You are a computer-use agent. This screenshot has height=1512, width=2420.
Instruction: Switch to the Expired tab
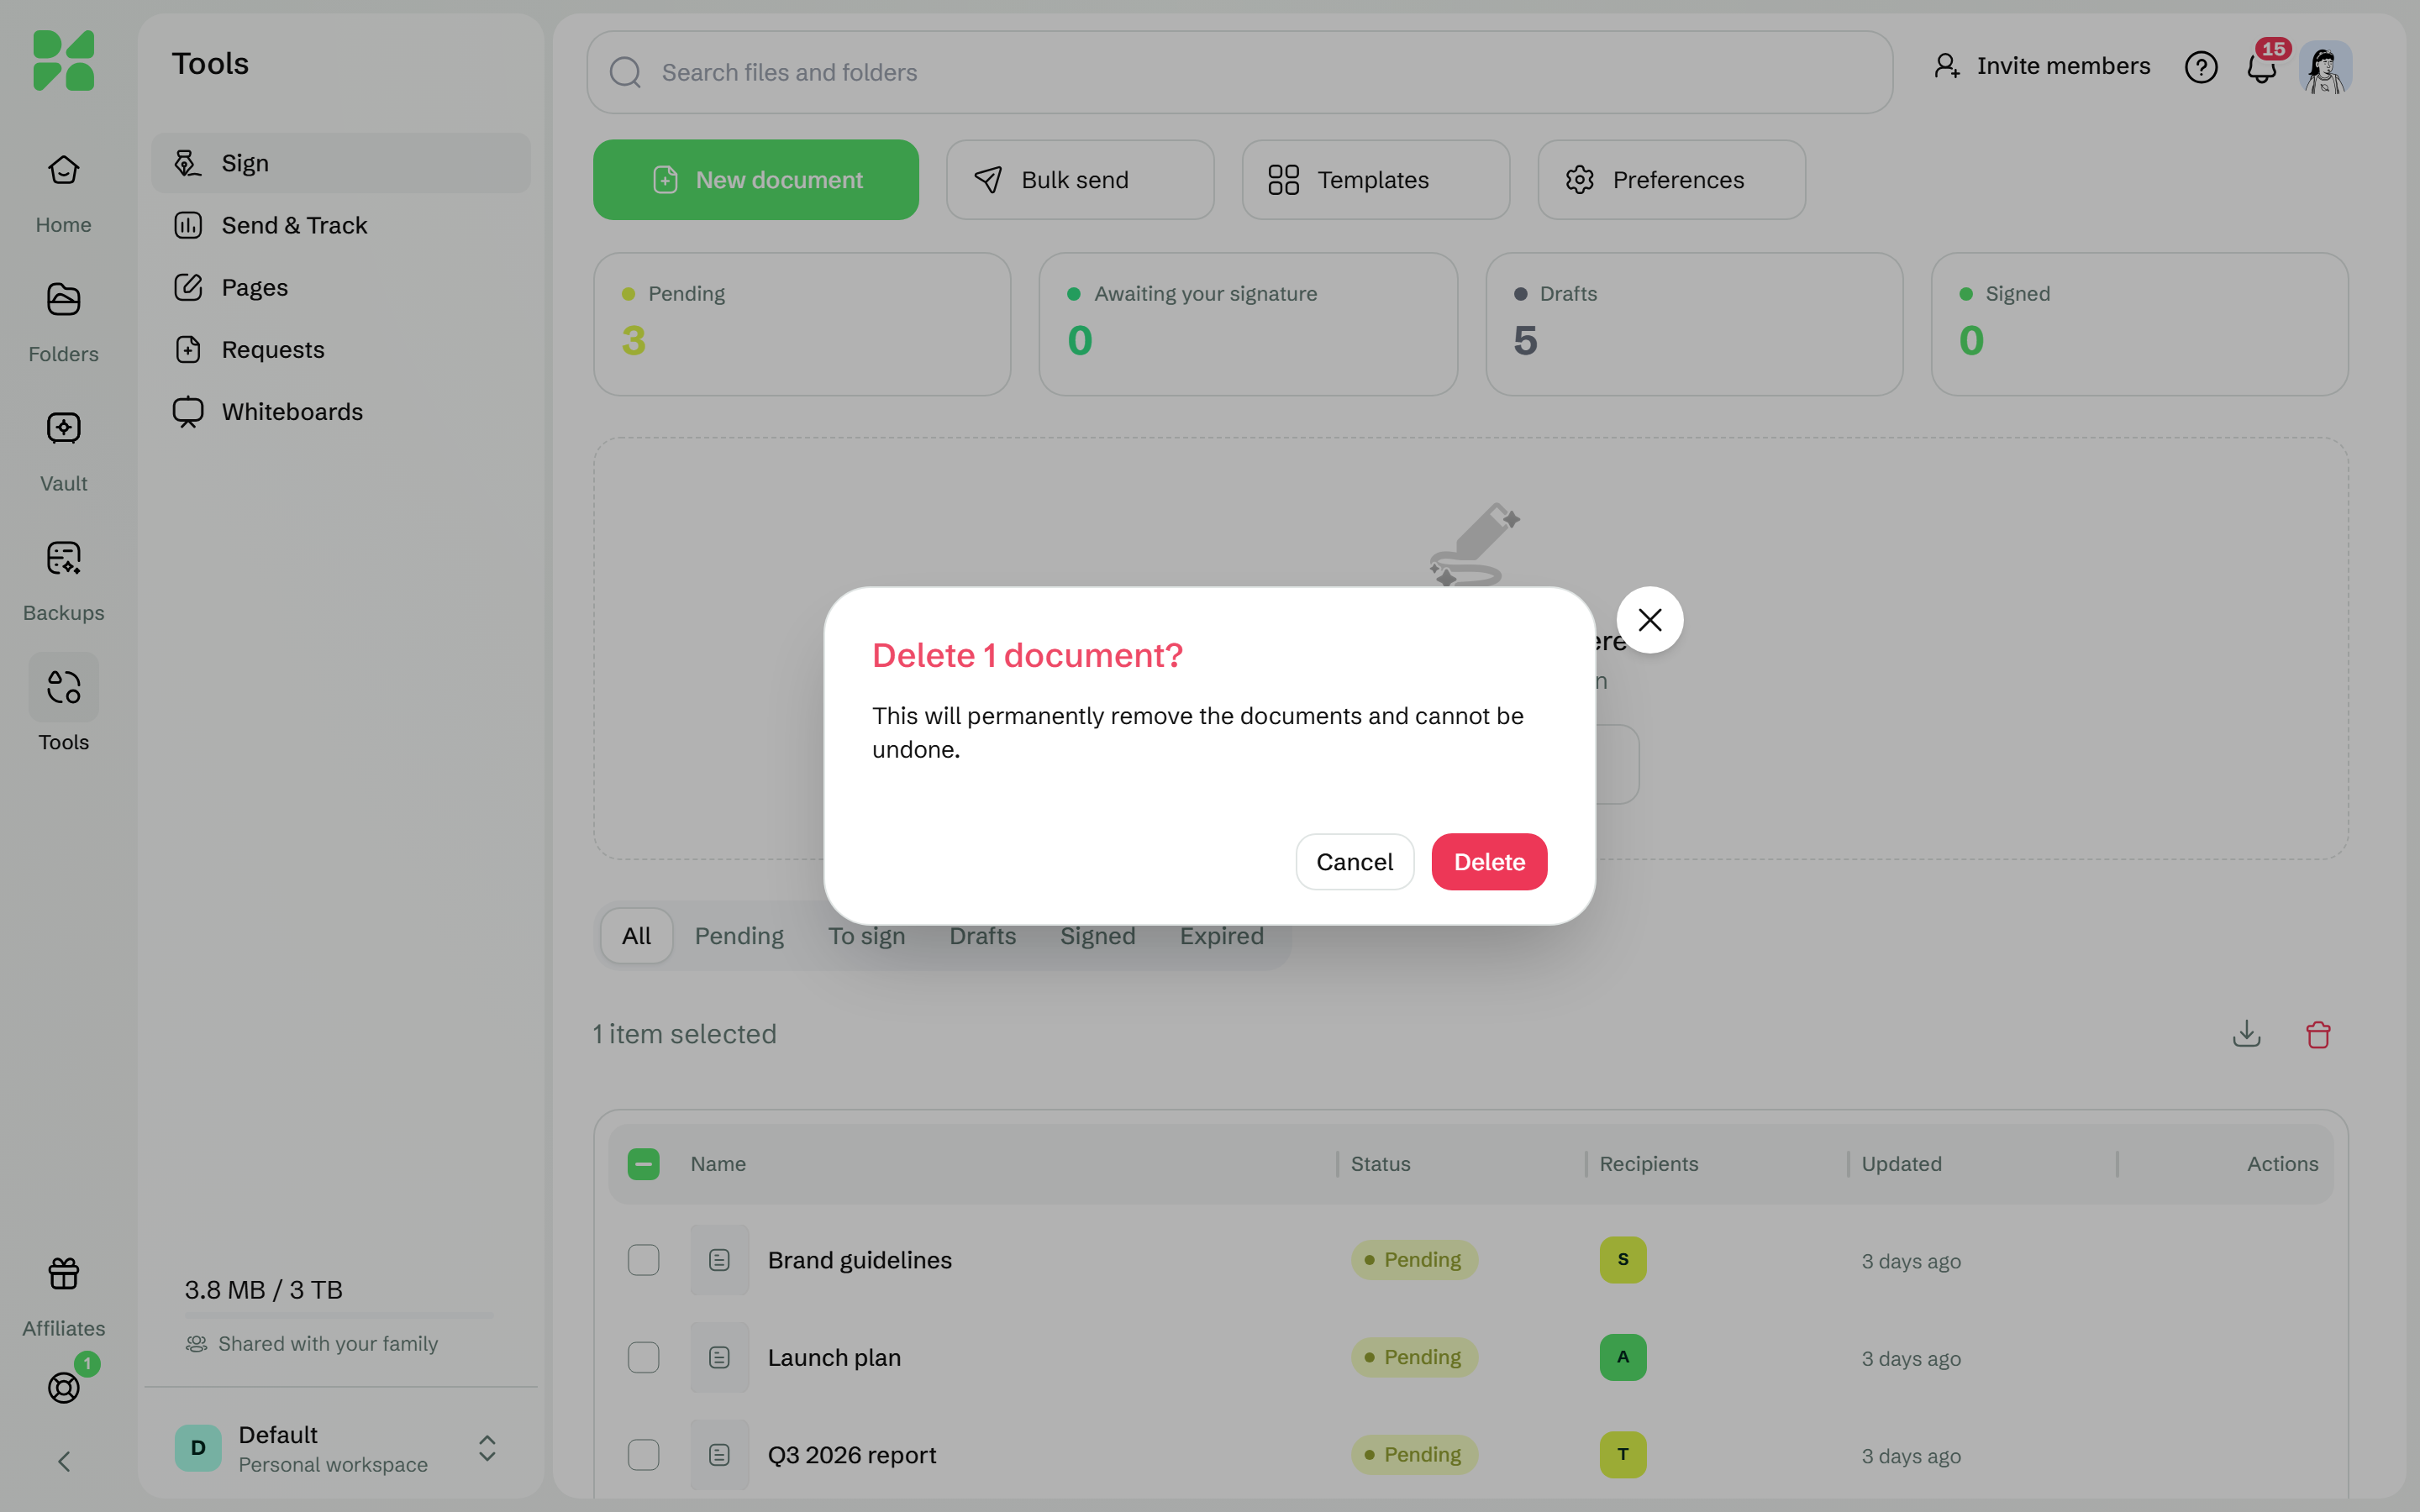point(1221,936)
